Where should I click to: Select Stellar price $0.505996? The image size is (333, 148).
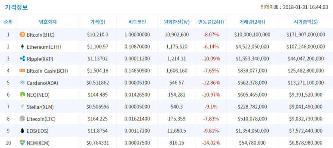(98, 107)
